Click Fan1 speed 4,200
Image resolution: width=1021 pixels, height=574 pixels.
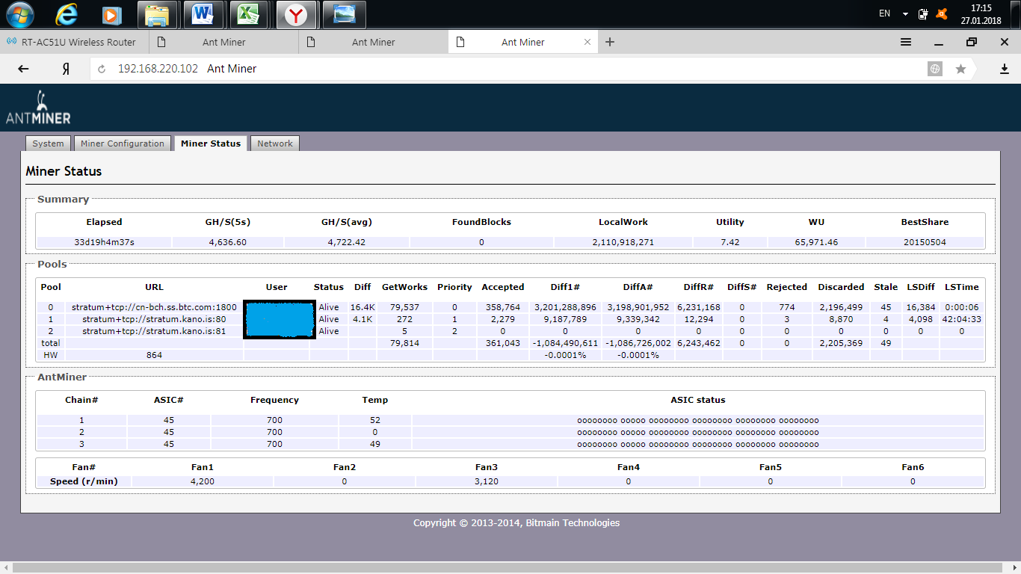[203, 481]
